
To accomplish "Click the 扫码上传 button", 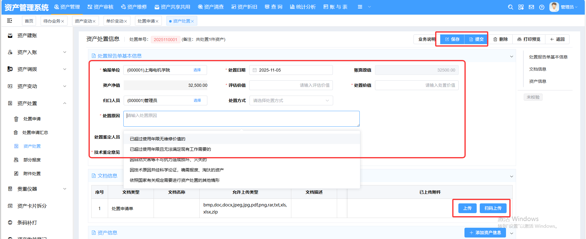I will (x=493, y=208).
